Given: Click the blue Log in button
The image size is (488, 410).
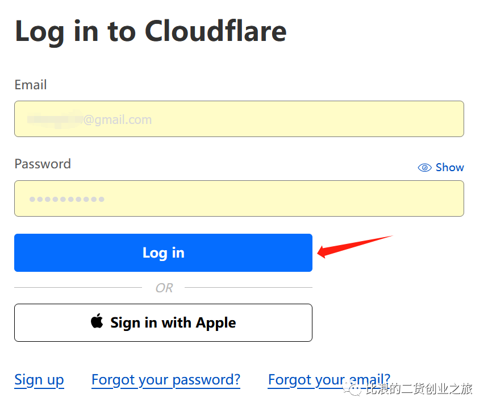Looking at the screenshot, I should point(163,252).
